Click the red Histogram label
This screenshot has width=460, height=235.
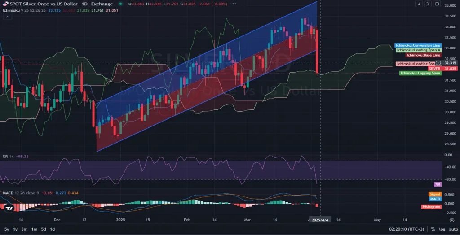[432, 207]
